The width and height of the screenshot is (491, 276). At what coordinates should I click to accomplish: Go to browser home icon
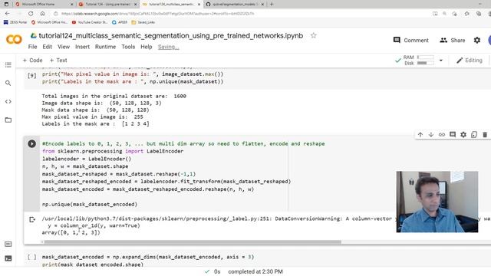[x=43, y=14]
